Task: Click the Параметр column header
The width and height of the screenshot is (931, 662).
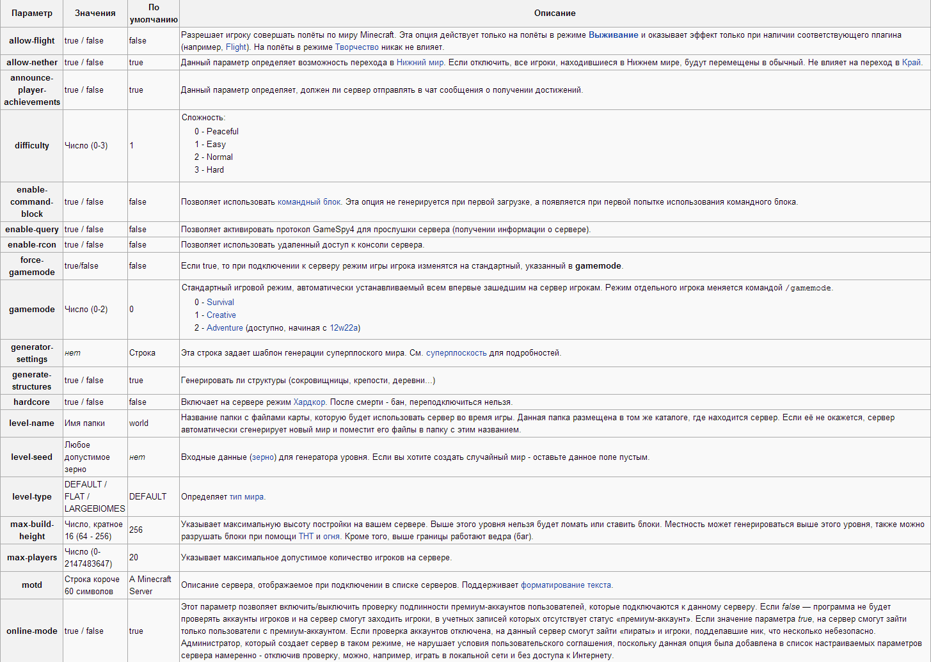Action: [x=32, y=13]
